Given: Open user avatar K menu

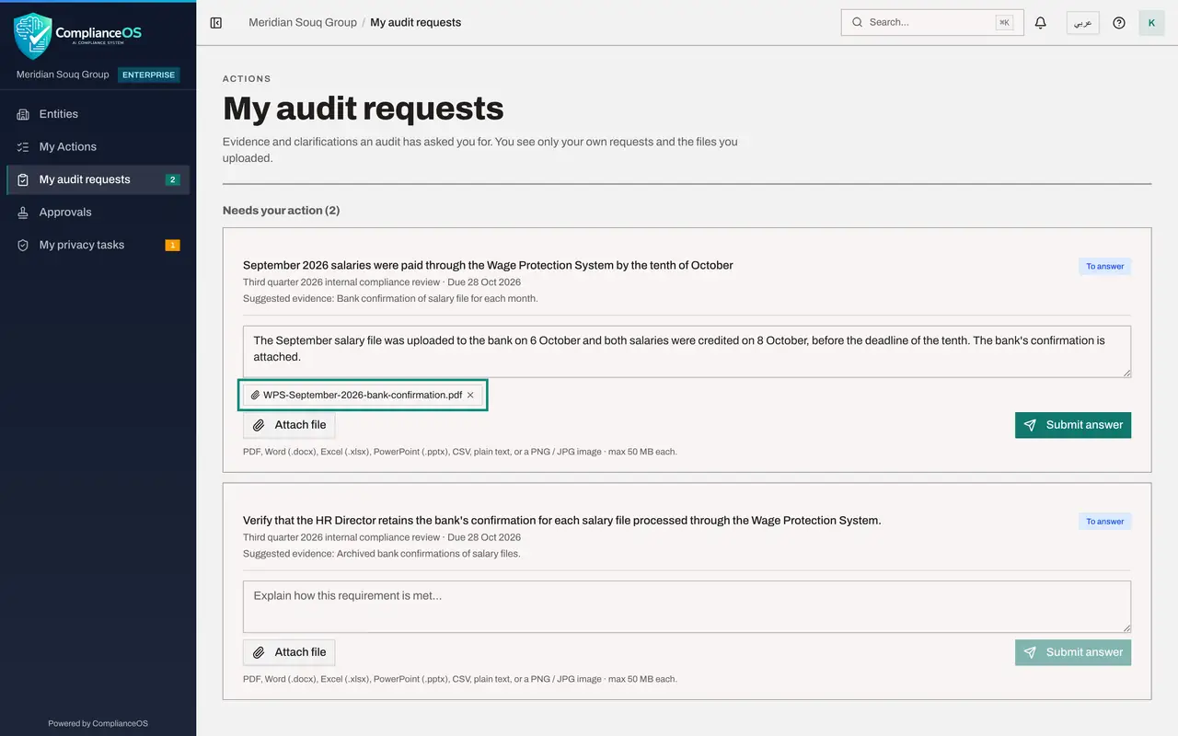Looking at the screenshot, I should 1151,23.
